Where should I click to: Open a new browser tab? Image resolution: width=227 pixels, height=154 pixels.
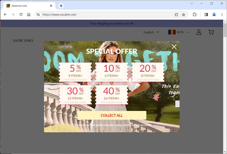pyautogui.click(x=61, y=6)
